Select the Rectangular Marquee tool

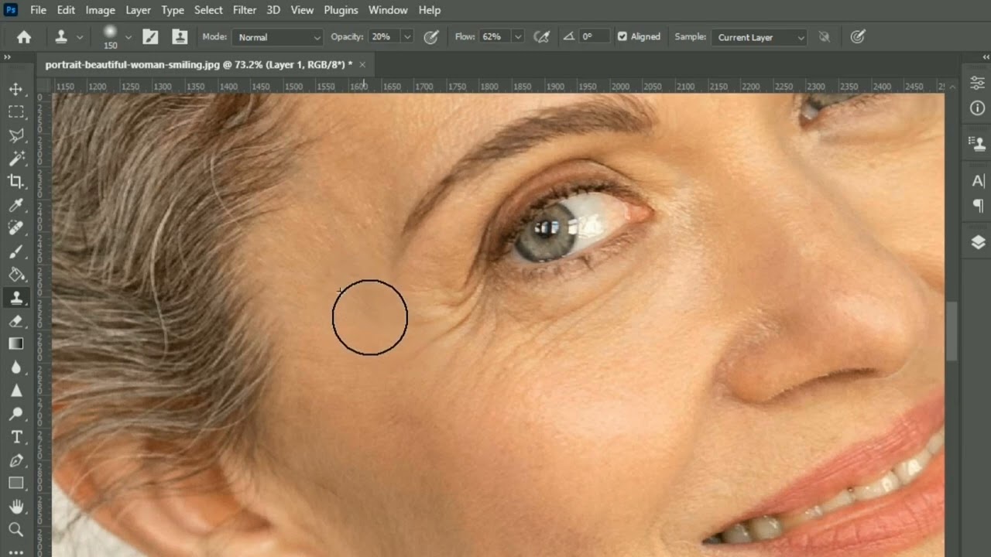pos(15,112)
